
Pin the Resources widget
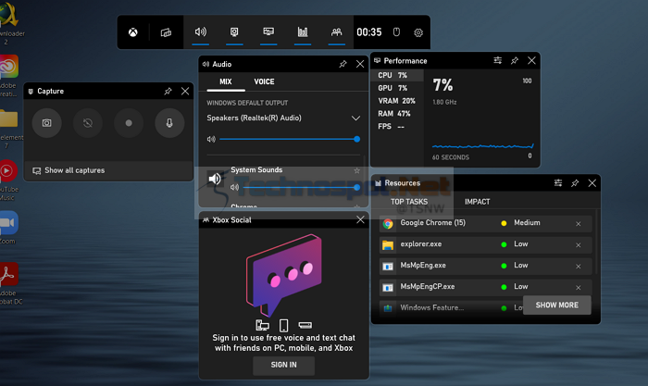(575, 183)
